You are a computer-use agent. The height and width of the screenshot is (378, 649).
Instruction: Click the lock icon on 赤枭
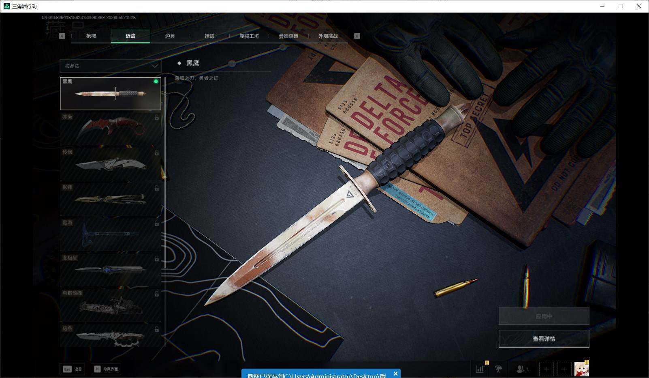[156, 118]
